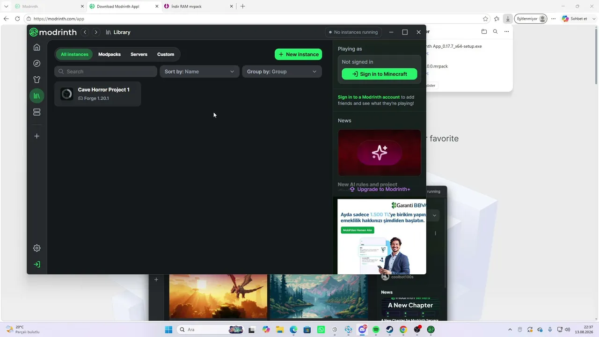Open Modrinth app settings gear

37,248
